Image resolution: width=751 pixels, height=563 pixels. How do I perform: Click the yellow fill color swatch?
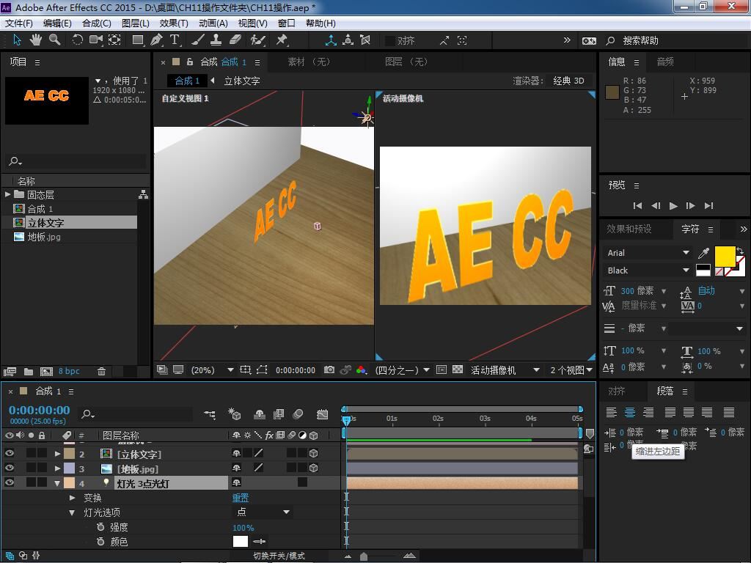point(725,256)
